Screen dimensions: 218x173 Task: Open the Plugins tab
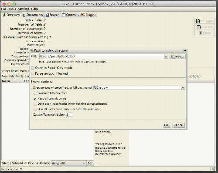pyautogui.click(x=89, y=15)
